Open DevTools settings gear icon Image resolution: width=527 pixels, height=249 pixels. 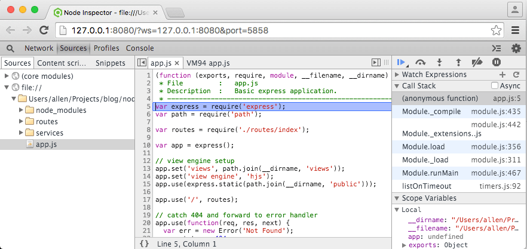516,48
